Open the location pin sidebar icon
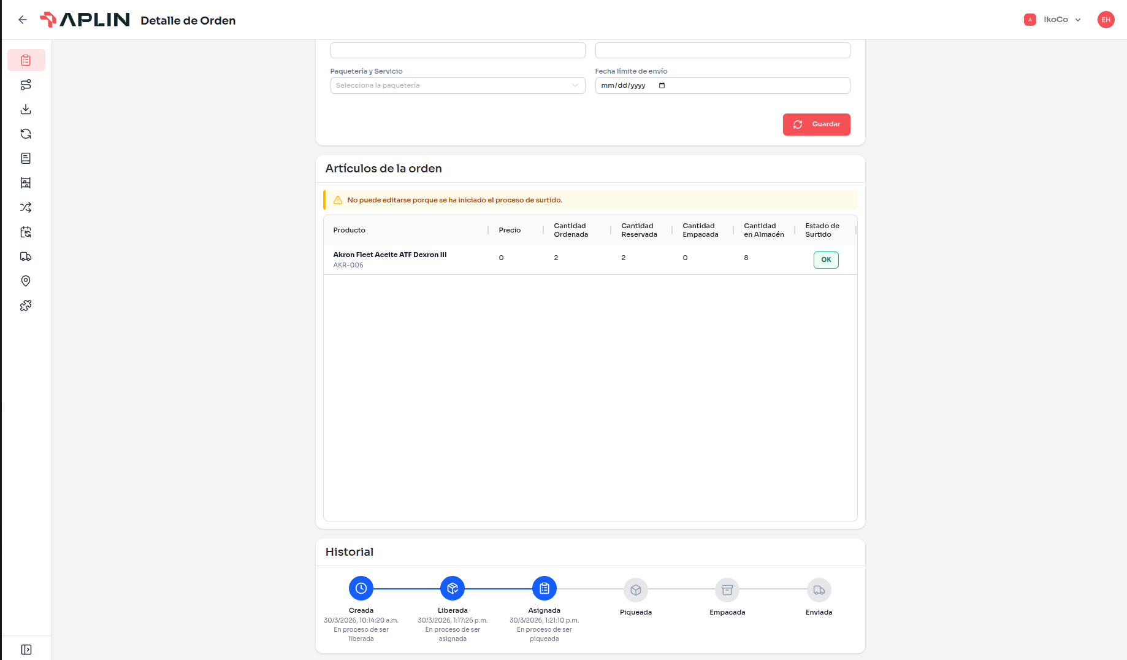The image size is (1127, 660). [x=26, y=281]
